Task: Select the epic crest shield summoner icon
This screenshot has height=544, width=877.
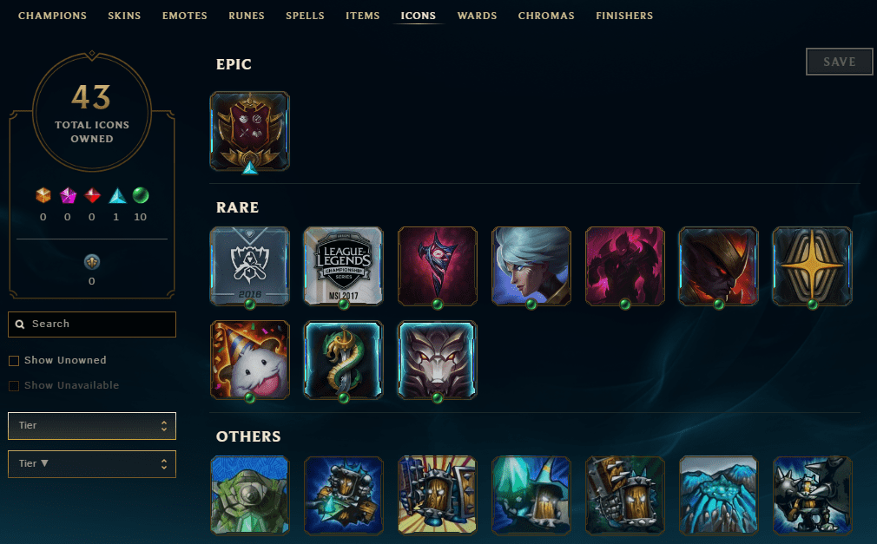Action: 249,131
